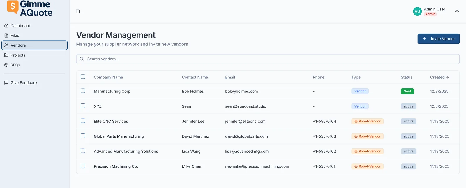This screenshot has height=188, width=466.
Task: Click the Give Feedback chat icon
Action: tap(6, 83)
